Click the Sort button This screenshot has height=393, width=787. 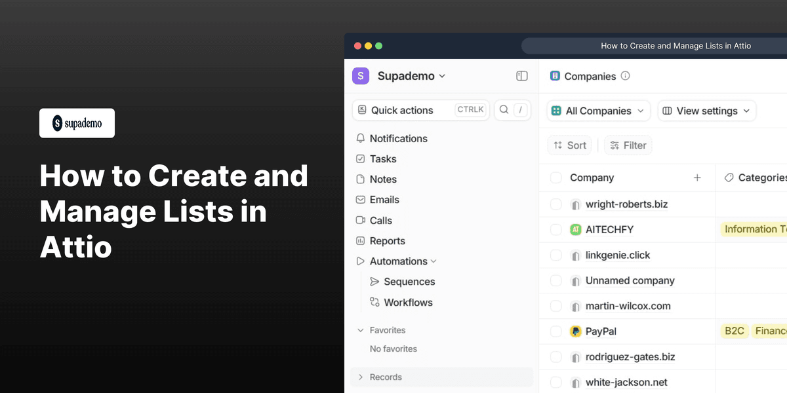569,145
